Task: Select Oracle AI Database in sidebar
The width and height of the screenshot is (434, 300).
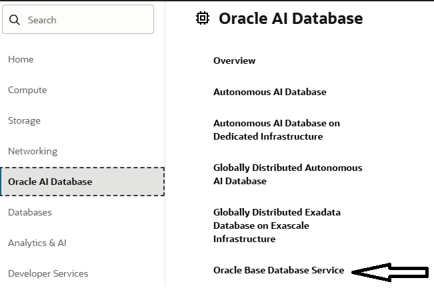Action: (50, 182)
